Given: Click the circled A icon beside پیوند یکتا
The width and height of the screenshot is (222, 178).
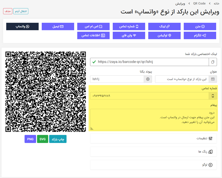Looking at the screenshot, I should [148, 79].
